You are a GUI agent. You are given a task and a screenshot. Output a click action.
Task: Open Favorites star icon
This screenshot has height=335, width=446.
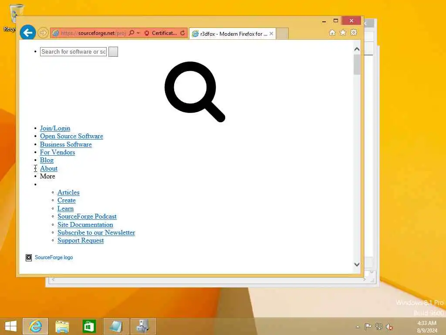pos(343,32)
